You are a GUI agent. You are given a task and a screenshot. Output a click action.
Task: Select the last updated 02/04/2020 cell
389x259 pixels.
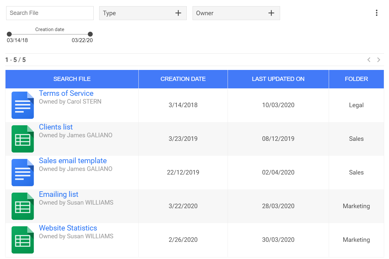[278, 173]
